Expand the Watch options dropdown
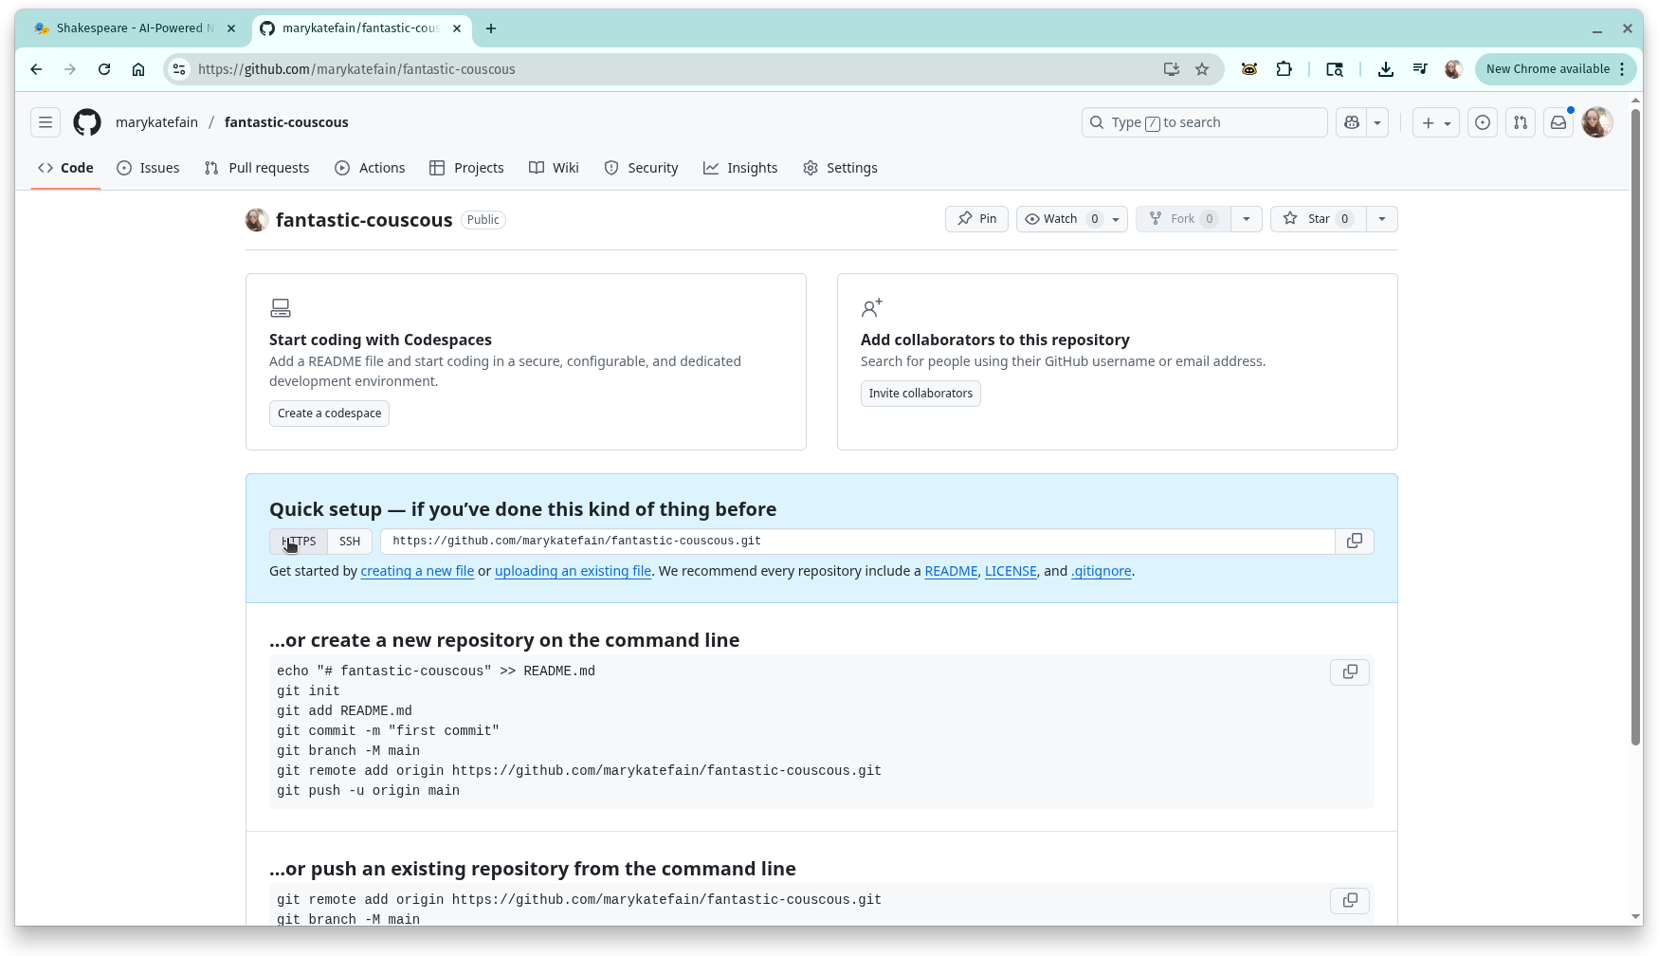Screen dimensions: 1658x956 coord(1115,218)
